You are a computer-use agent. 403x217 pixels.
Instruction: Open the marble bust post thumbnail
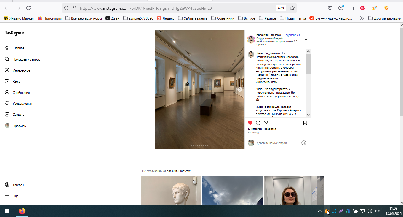[x=171, y=190]
